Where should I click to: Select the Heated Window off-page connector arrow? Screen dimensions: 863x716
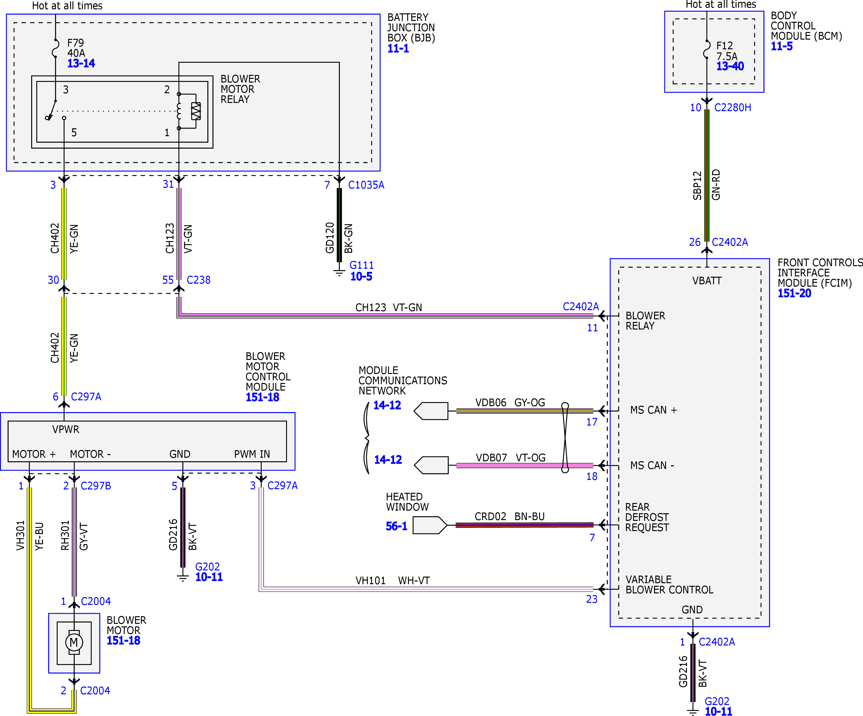[430, 525]
